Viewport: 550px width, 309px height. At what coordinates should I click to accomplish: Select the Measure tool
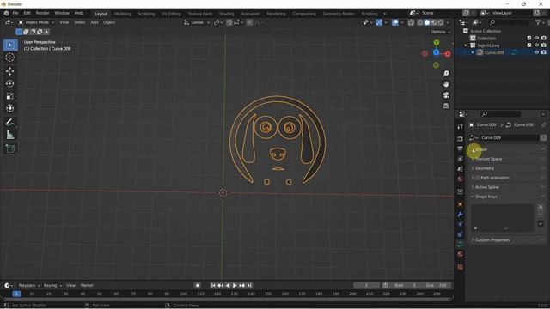(x=10, y=135)
